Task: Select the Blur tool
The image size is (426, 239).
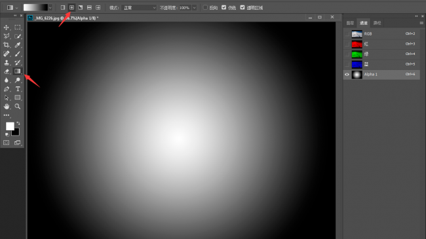Action: (x=7, y=80)
